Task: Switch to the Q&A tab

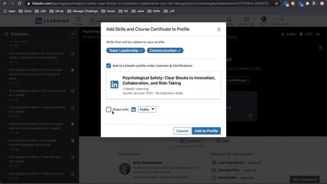Action: pyautogui.click(x=223, y=141)
